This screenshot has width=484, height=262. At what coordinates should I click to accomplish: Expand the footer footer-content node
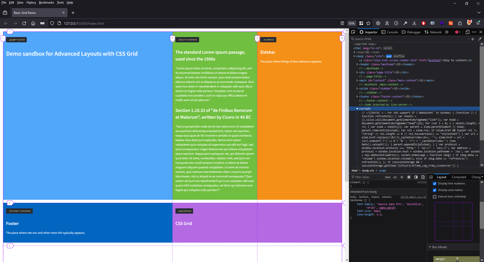click(x=357, y=96)
